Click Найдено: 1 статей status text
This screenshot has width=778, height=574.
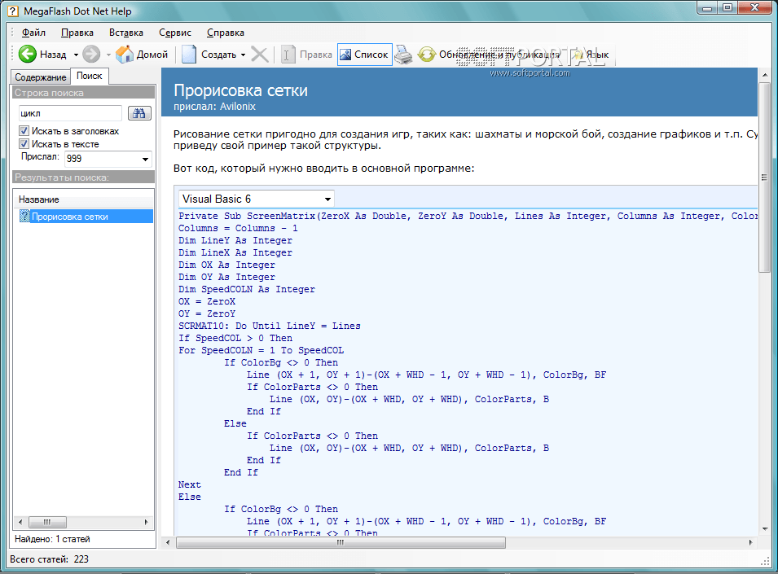point(52,539)
